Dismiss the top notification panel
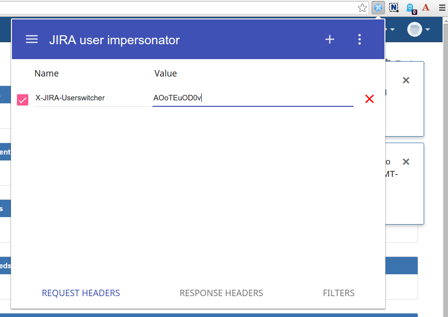This screenshot has height=317, width=448. (406, 80)
